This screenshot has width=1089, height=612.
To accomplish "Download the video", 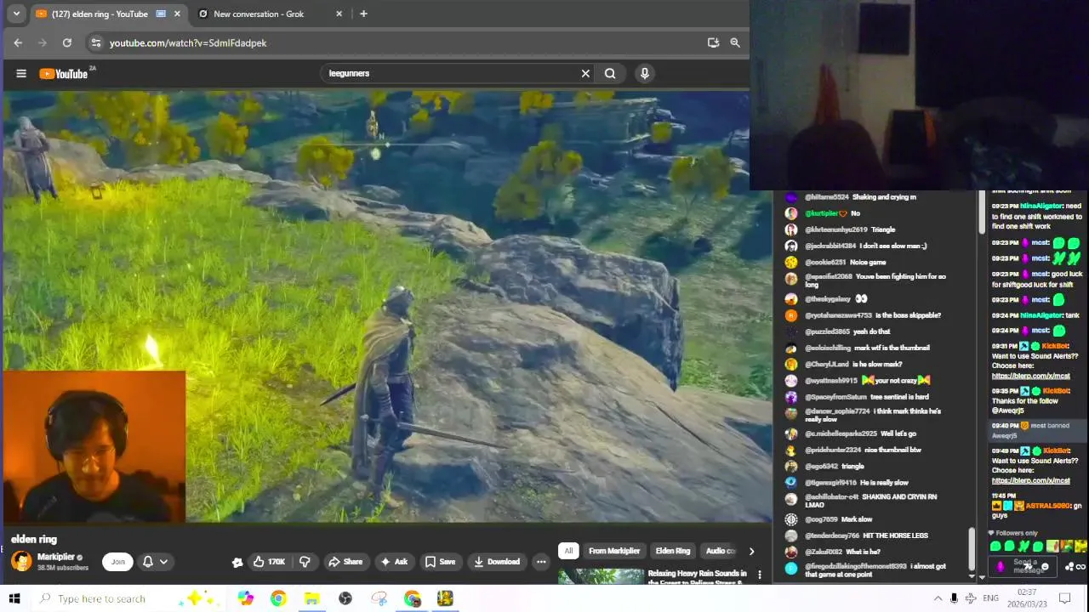I will coord(497,562).
